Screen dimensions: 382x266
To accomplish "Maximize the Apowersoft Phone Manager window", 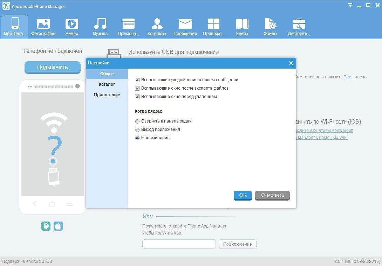I will click(x=368, y=5).
